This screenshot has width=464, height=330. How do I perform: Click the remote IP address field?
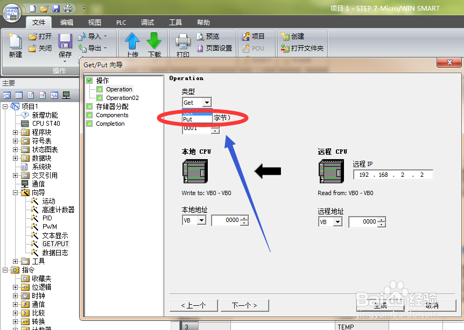[393, 175]
